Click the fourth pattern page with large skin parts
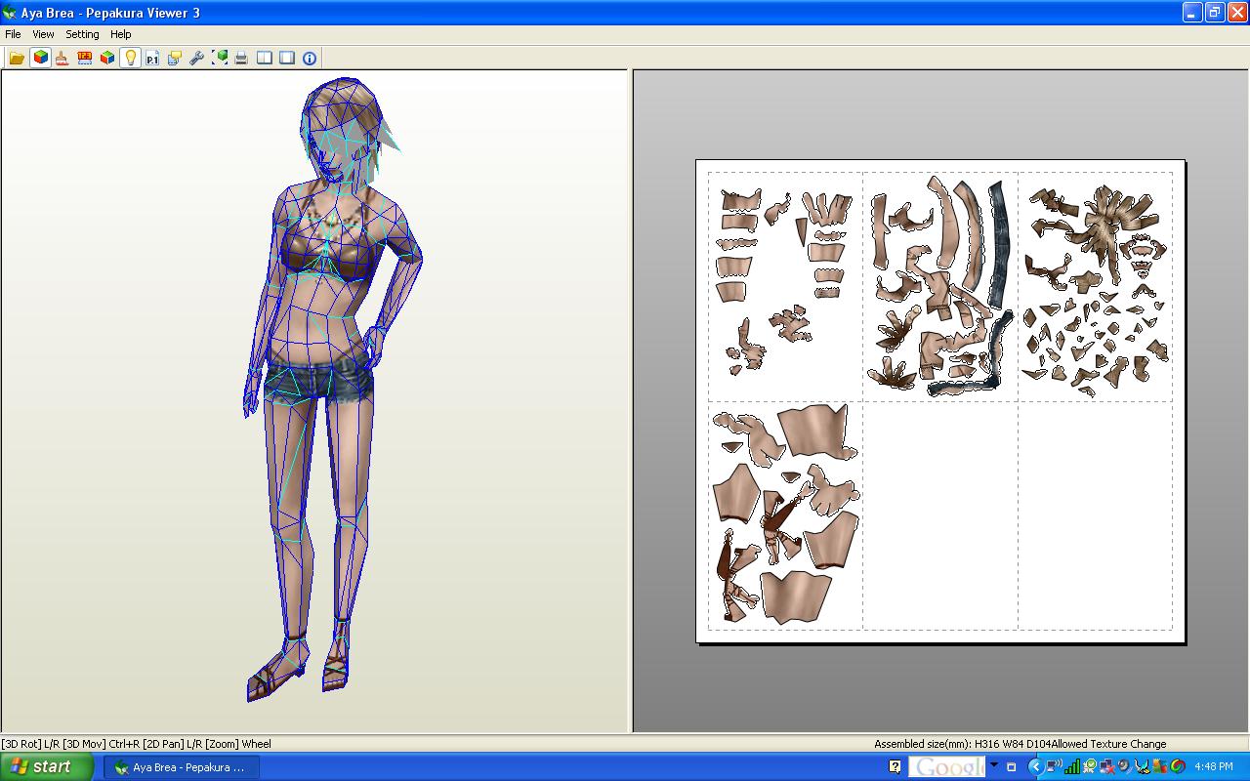Viewport: 1250px width, 781px height. 785,515
